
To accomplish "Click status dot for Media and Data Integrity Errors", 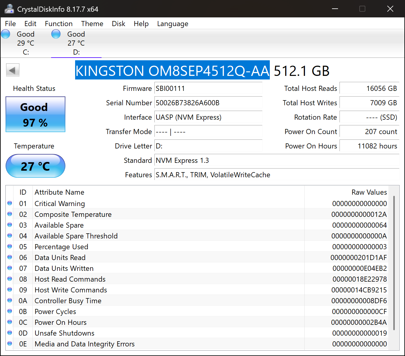I will coord(10,344).
